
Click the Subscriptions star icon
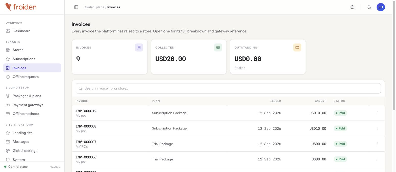click(8, 59)
